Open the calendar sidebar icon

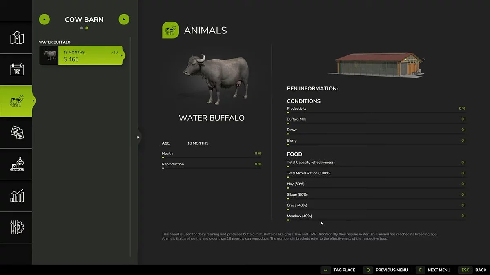(x=17, y=69)
